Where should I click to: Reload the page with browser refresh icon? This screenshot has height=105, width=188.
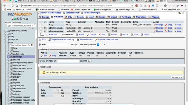(x=13, y=6)
